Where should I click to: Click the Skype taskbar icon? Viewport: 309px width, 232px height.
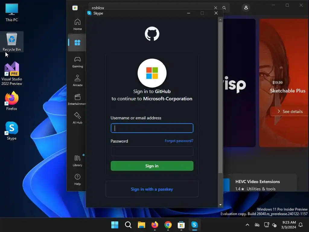[195, 225]
